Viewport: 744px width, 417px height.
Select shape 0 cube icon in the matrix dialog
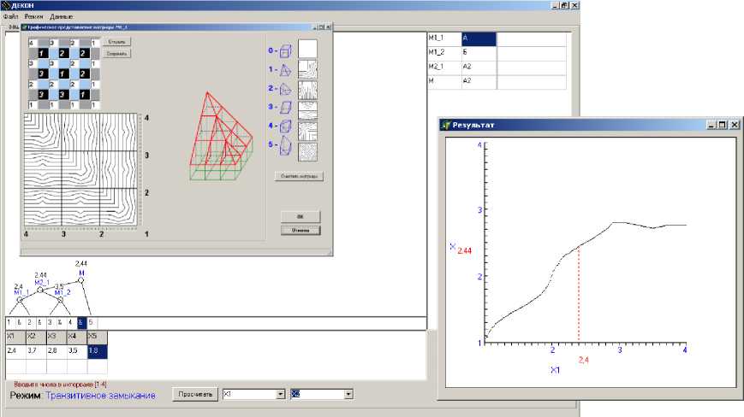click(x=285, y=50)
